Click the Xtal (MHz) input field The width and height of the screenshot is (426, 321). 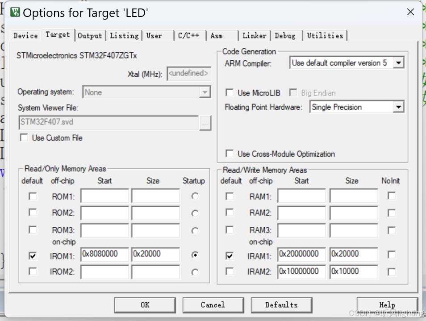[x=189, y=74]
